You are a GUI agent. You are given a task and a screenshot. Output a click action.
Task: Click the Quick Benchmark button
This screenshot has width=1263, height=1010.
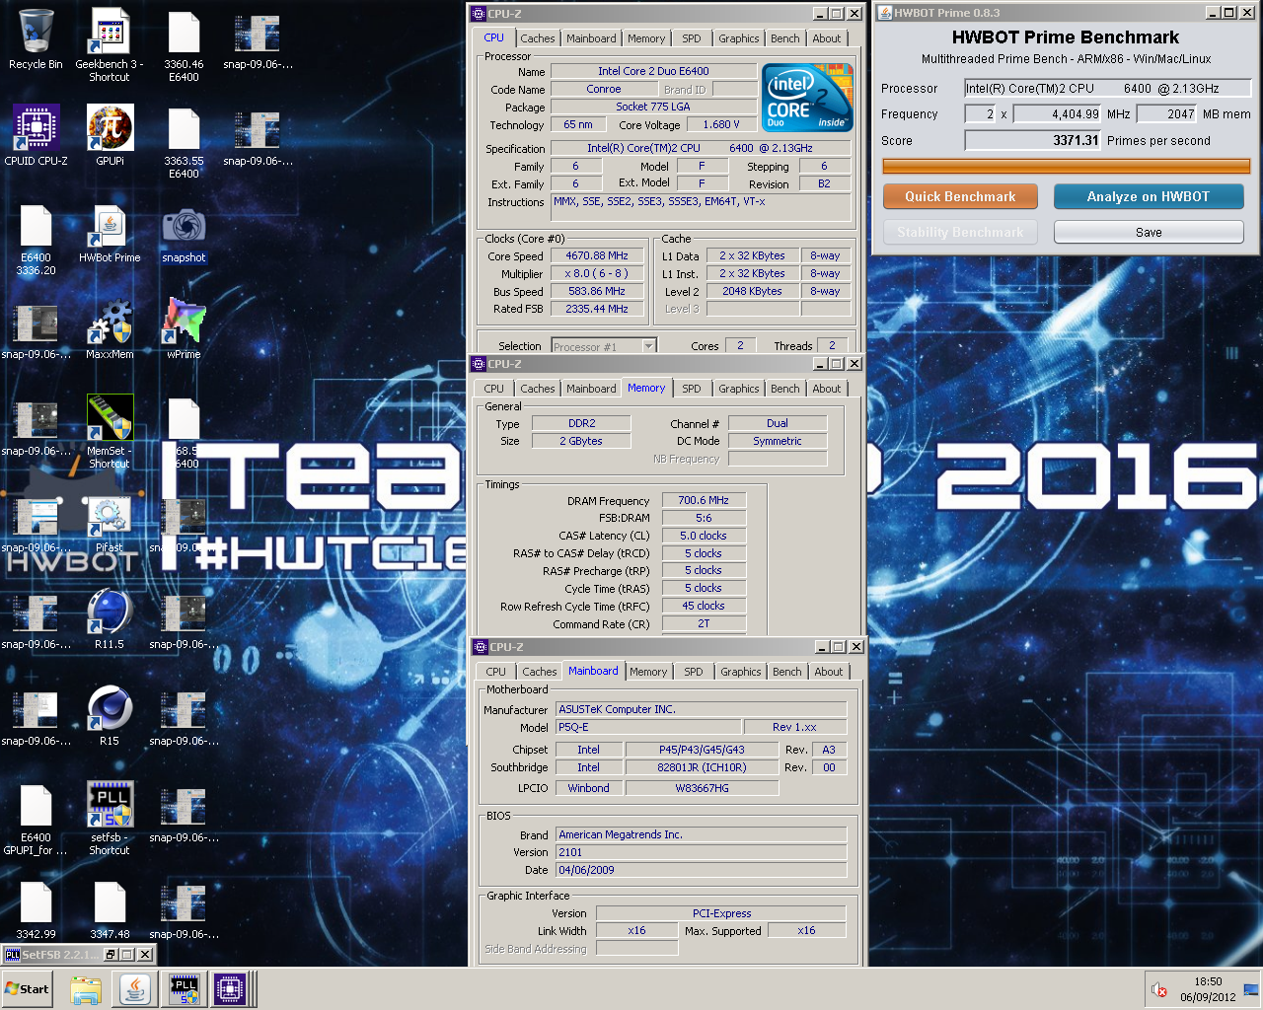point(960,196)
